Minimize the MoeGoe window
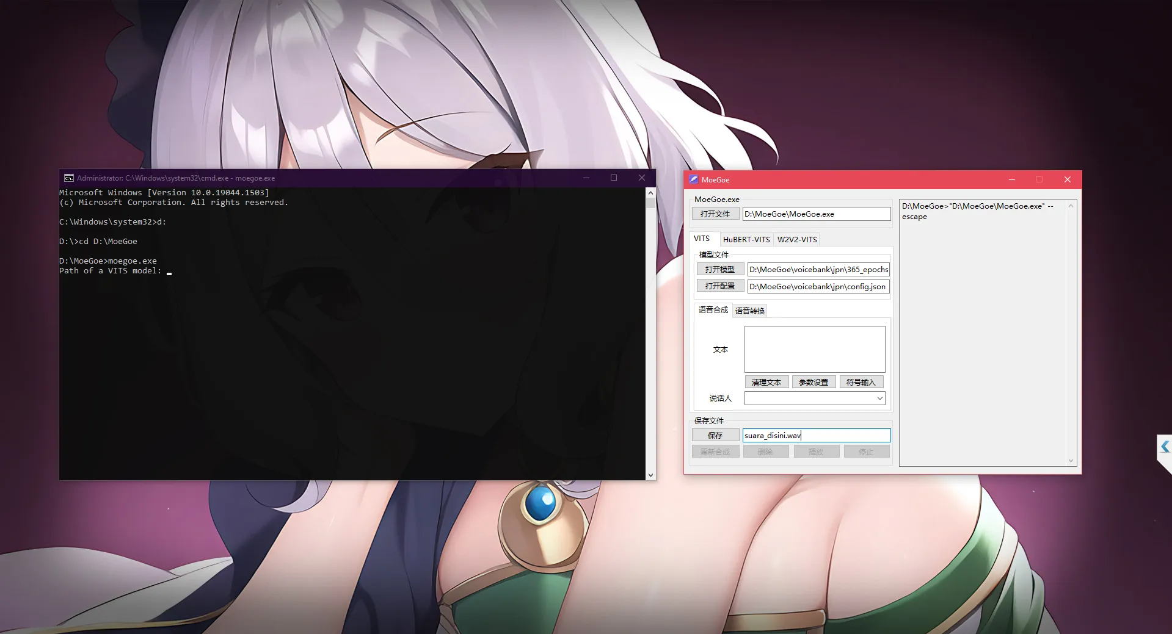Image resolution: width=1172 pixels, height=634 pixels. 1012,179
